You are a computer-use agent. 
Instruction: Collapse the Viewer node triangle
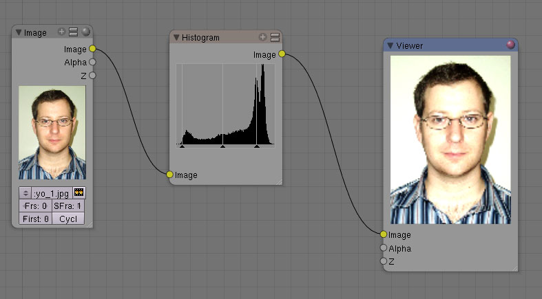[x=390, y=45]
